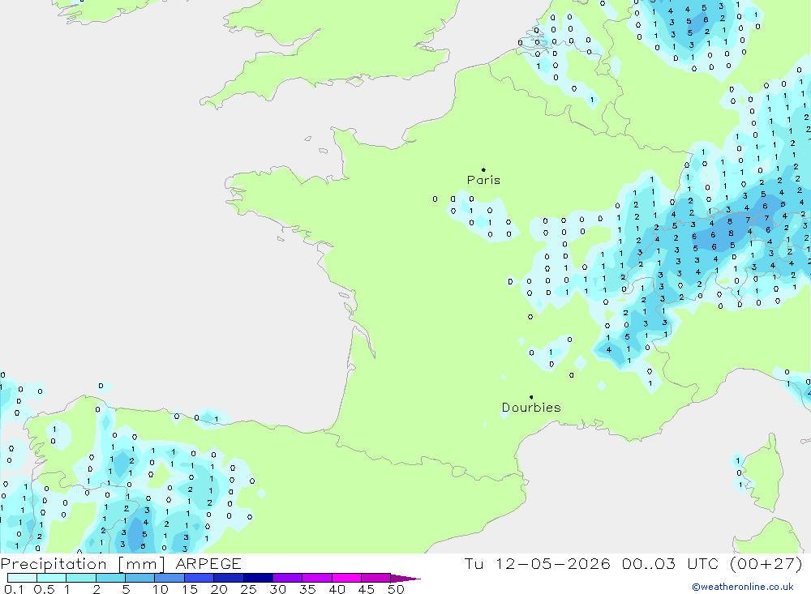Open the weatheronline.co.uk copyright link
This screenshot has height=594, width=811.
(743, 587)
